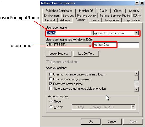Image resolution: width=145 pixels, height=127 pixels.
Task: Toggle Account is locked out checkbox
Action: coord(48,62)
